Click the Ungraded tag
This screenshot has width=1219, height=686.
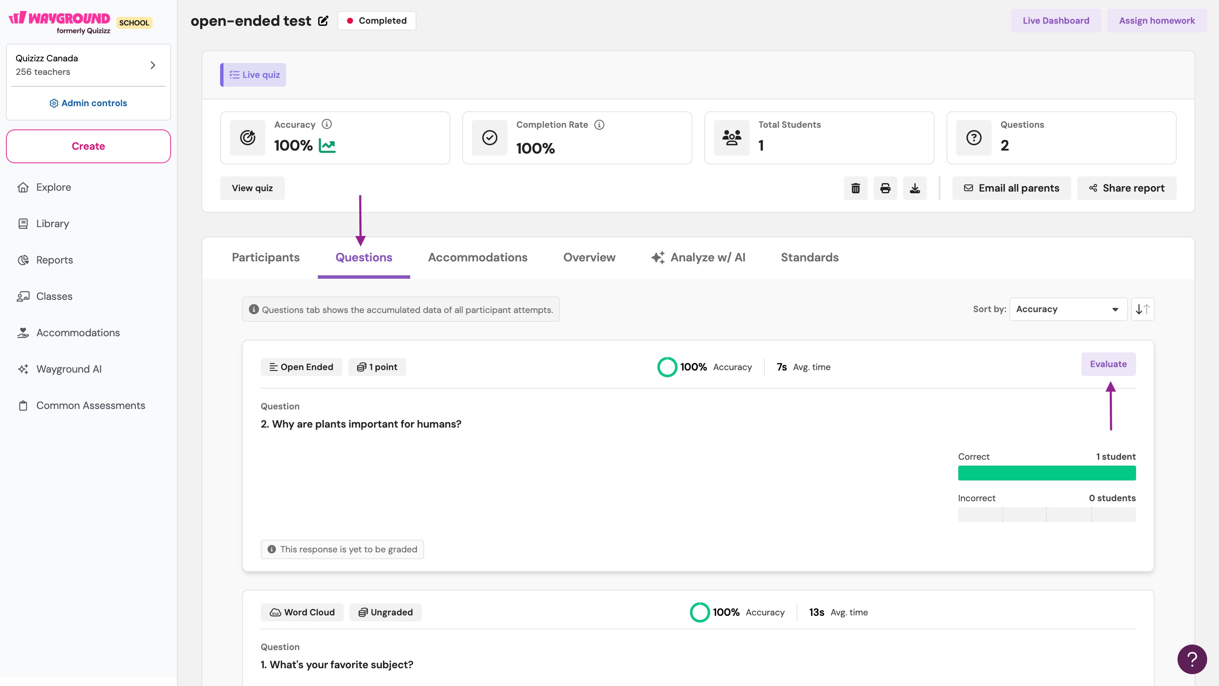(386, 612)
